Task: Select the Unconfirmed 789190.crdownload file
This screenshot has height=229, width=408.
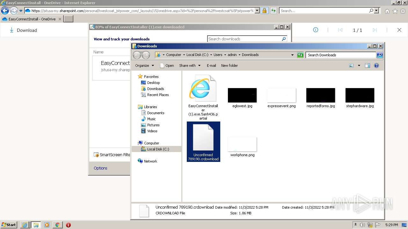Action: pyautogui.click(x=203, y=142)
